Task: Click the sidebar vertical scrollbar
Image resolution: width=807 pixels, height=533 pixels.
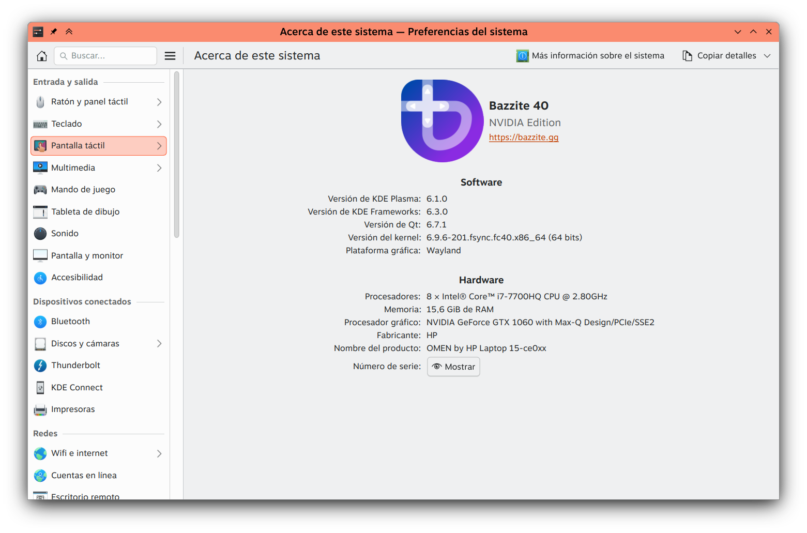Action: click(x=177, y=155)
